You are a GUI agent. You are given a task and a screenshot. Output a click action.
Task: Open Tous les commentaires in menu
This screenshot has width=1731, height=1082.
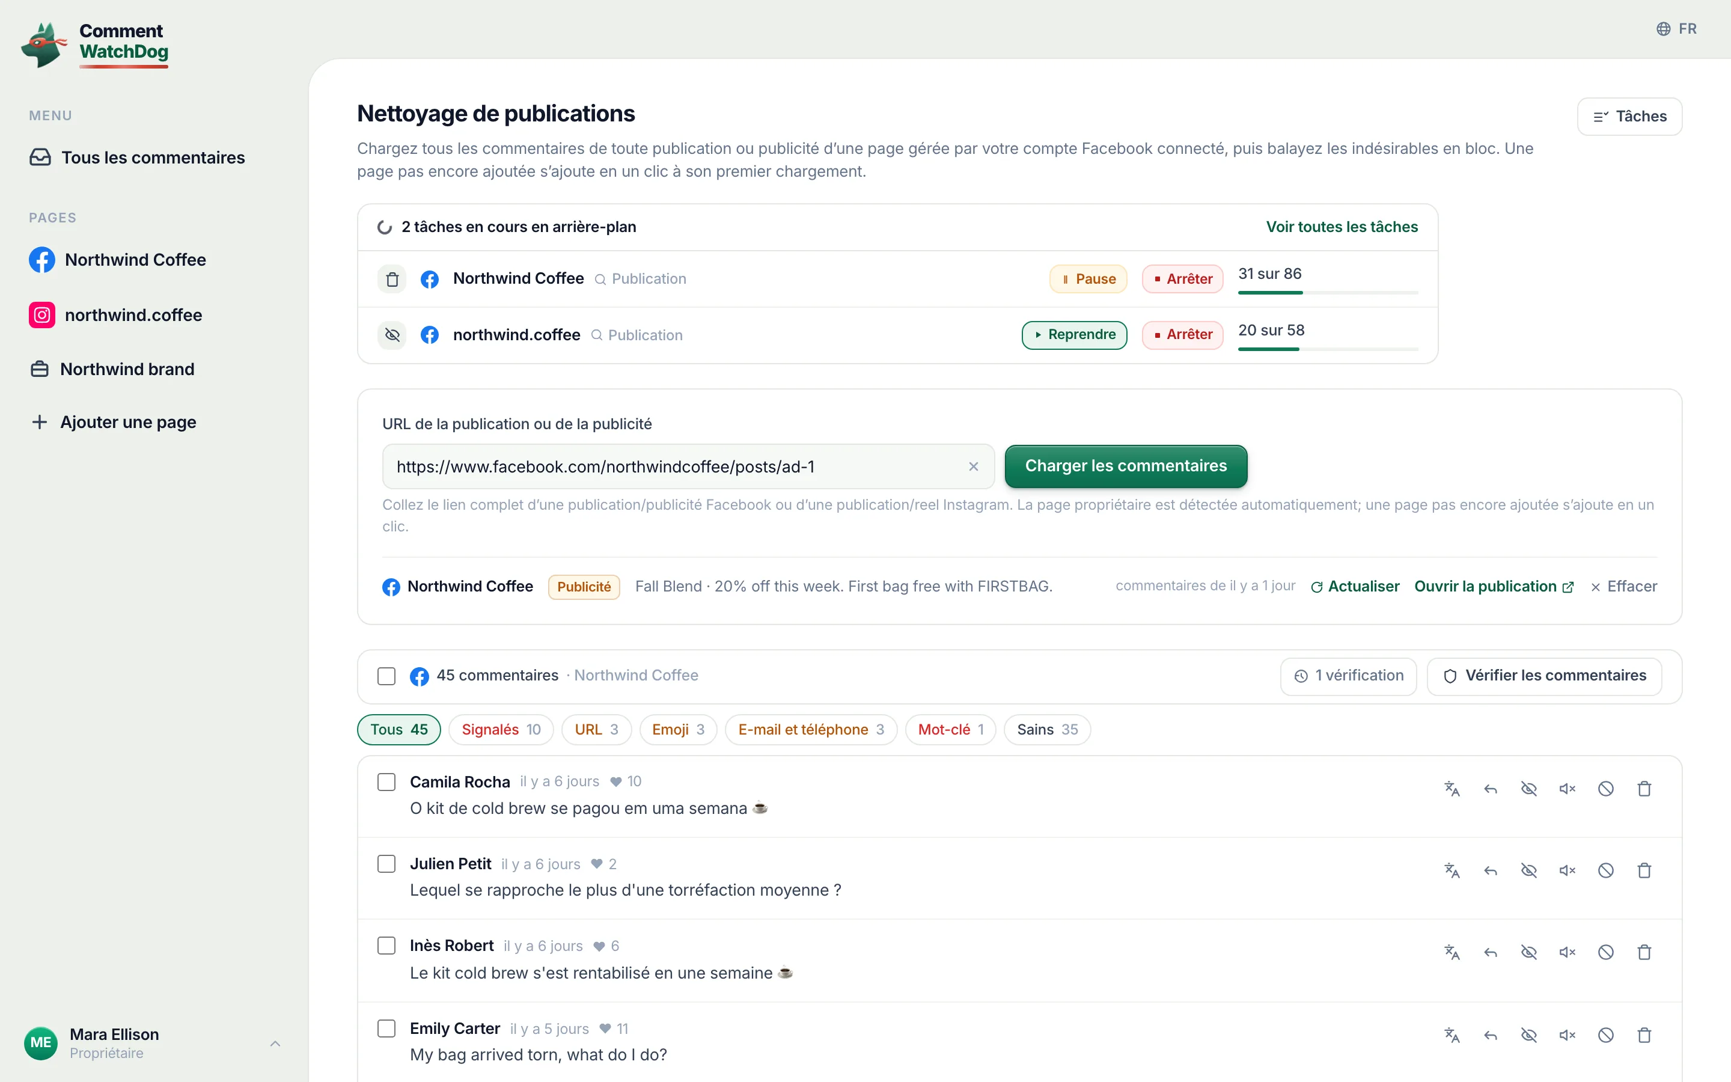(x=137, y=157)
